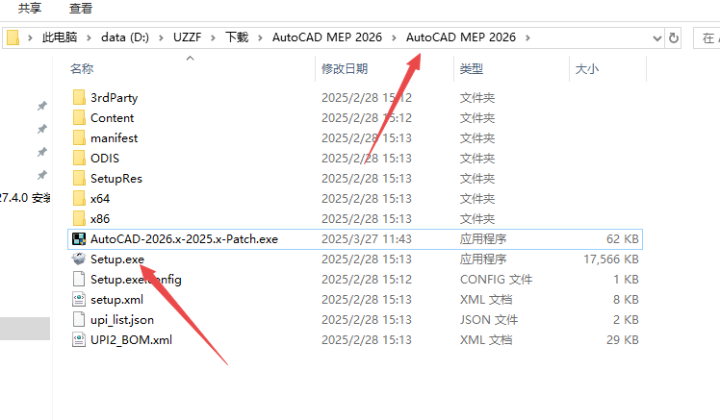Click the first pinned quick-access pin icon

tap(41, 106)
